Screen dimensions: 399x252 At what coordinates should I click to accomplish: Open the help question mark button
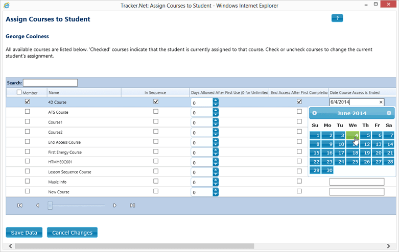coord(337,18)
